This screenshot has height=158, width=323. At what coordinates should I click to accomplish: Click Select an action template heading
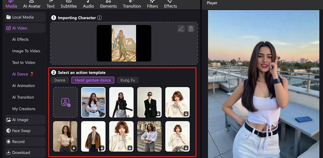(x=82, y=73)
